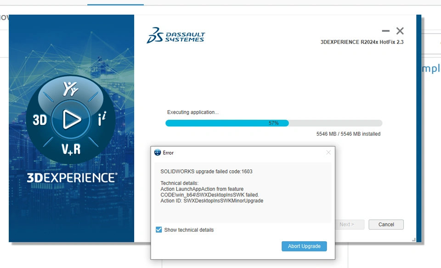Click the '3DEXPERIENCE R2024x HotFix 2.3' label
The width and height of the screenshot is (441, 268).
coord(362,42)
